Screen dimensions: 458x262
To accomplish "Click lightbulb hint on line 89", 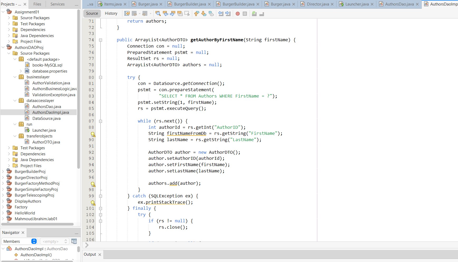I will tap(93, 134).
